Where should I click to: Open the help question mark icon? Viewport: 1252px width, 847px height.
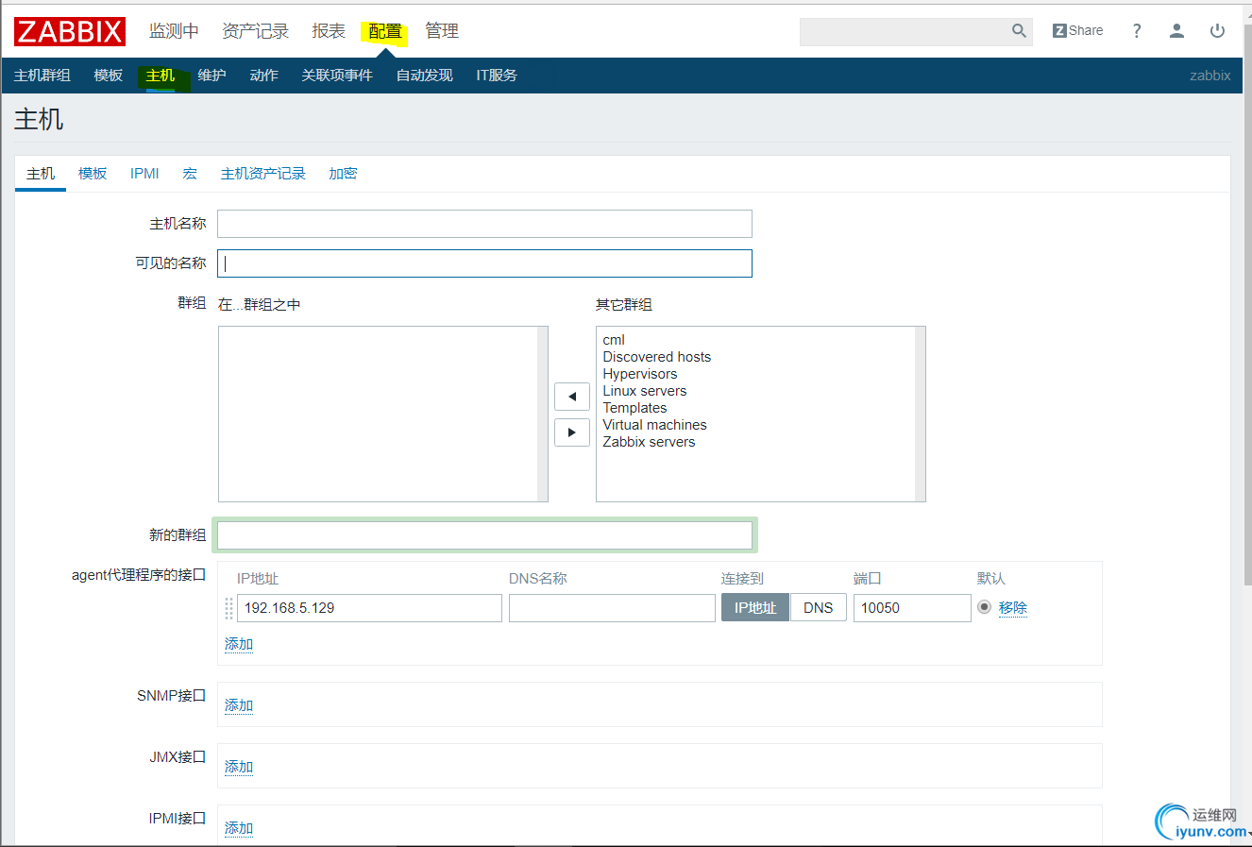tap(1137, 31)
